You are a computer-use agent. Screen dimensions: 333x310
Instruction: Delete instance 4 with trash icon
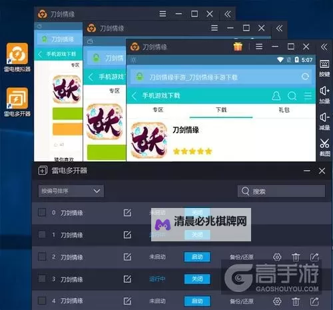pos(296,301)
